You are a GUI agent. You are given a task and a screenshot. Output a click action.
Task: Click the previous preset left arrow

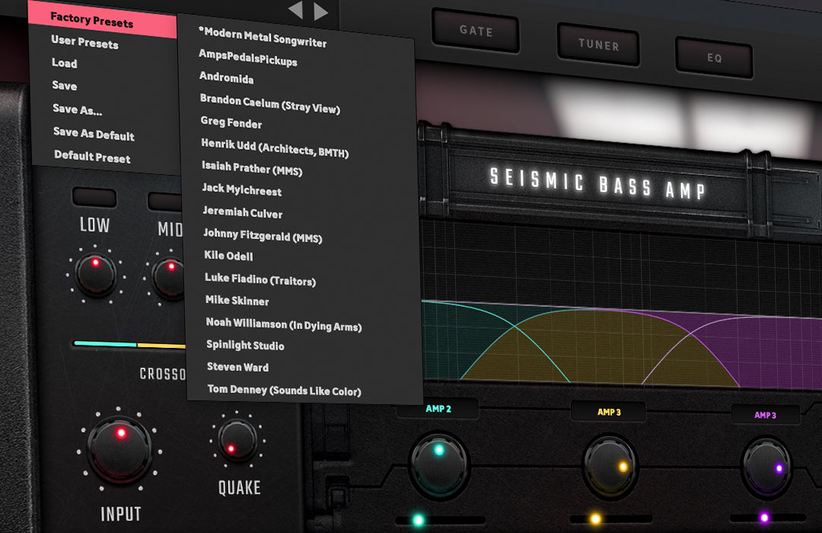295,11
